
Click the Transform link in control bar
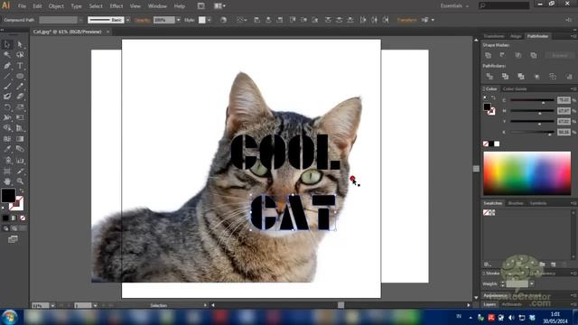[x=406, y=20]
